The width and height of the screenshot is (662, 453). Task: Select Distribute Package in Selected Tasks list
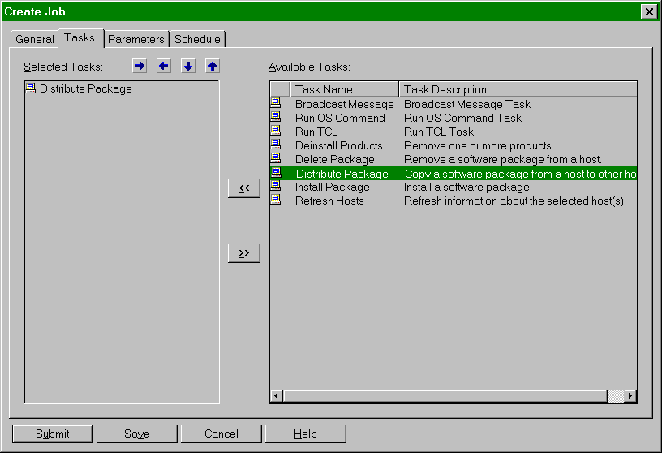click(x=86, y=88)
